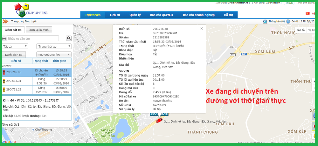Click yellow car icon for 29C-751.22
Screen dimensions: 318x146
4,90
